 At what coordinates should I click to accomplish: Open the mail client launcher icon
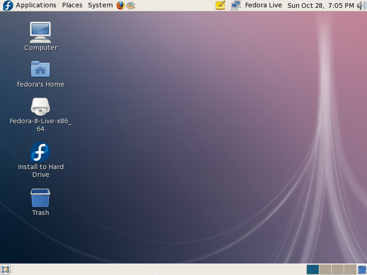click(x=131, y=5)
